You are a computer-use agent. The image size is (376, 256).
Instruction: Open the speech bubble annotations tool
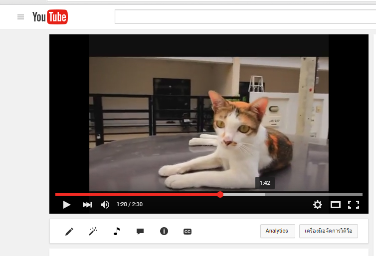point(140,231)
